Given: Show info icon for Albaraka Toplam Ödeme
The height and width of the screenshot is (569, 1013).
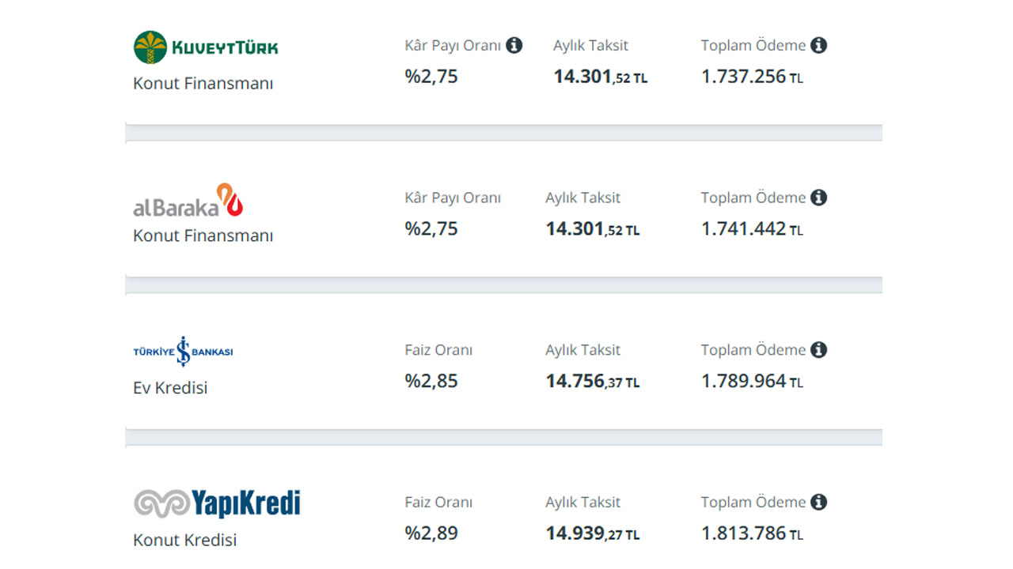Looking at the screenshot, I should [x=819, y=198].
